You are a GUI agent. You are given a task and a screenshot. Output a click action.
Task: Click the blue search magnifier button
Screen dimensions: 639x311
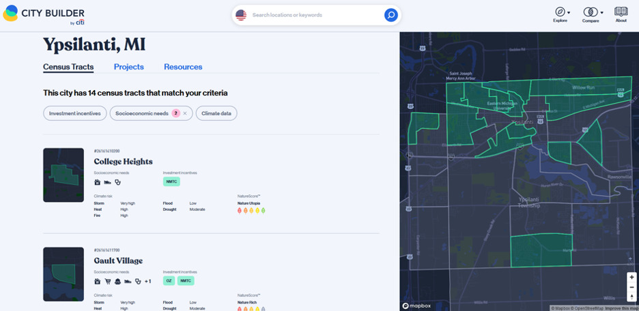click(x=390, y=15)
